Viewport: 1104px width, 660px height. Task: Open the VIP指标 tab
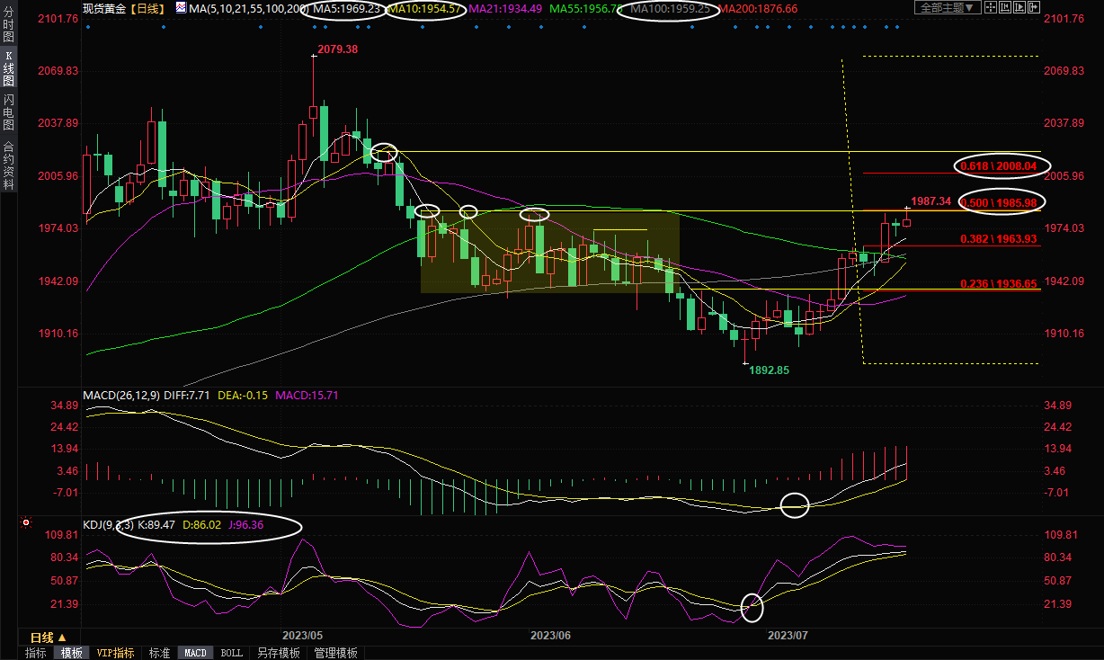coord(115,653)
